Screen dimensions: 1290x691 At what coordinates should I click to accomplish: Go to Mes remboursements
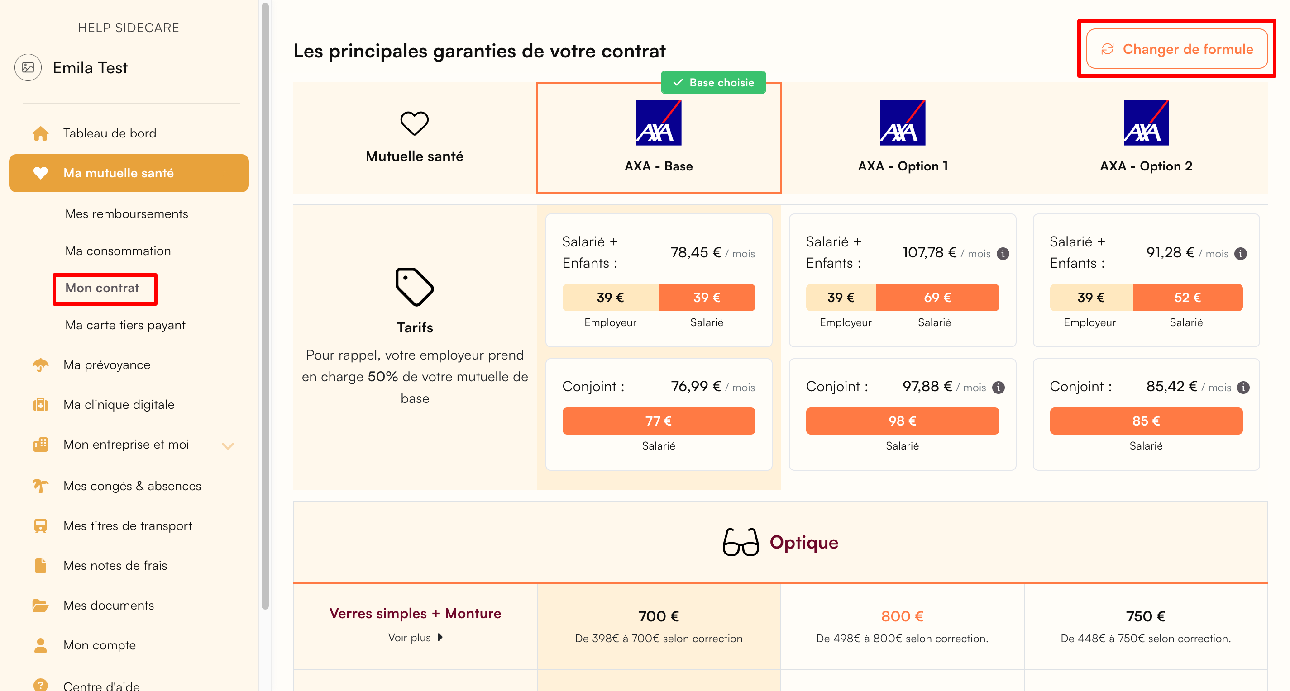127,213
